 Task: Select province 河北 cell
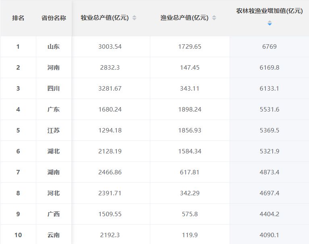[54, 193]
